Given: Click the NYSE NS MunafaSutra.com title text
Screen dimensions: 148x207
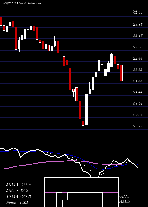Looking at the screenshot, I should [22, 3].
